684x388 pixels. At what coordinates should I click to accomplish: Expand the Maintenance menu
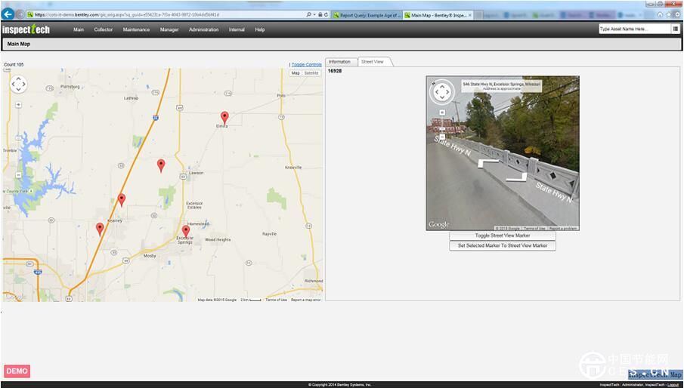(136, 29)
